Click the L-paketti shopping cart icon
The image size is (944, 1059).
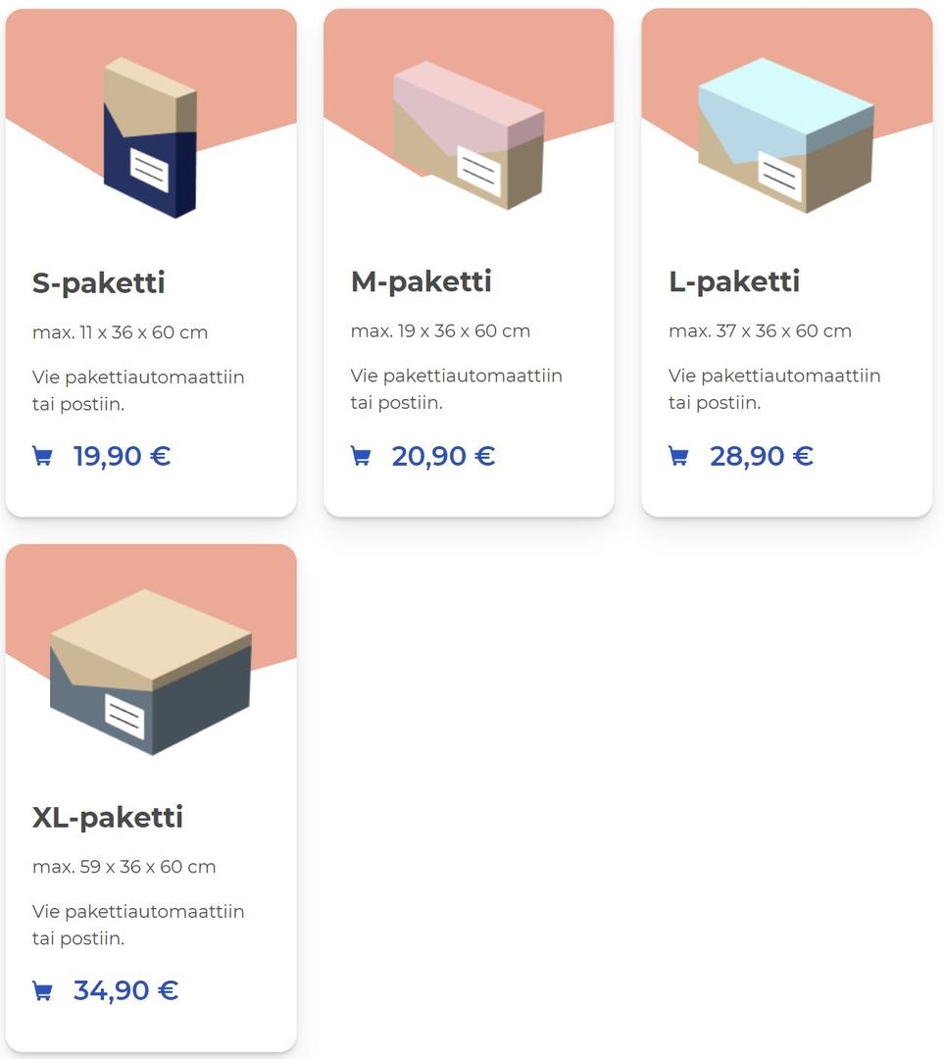(678, 456)
